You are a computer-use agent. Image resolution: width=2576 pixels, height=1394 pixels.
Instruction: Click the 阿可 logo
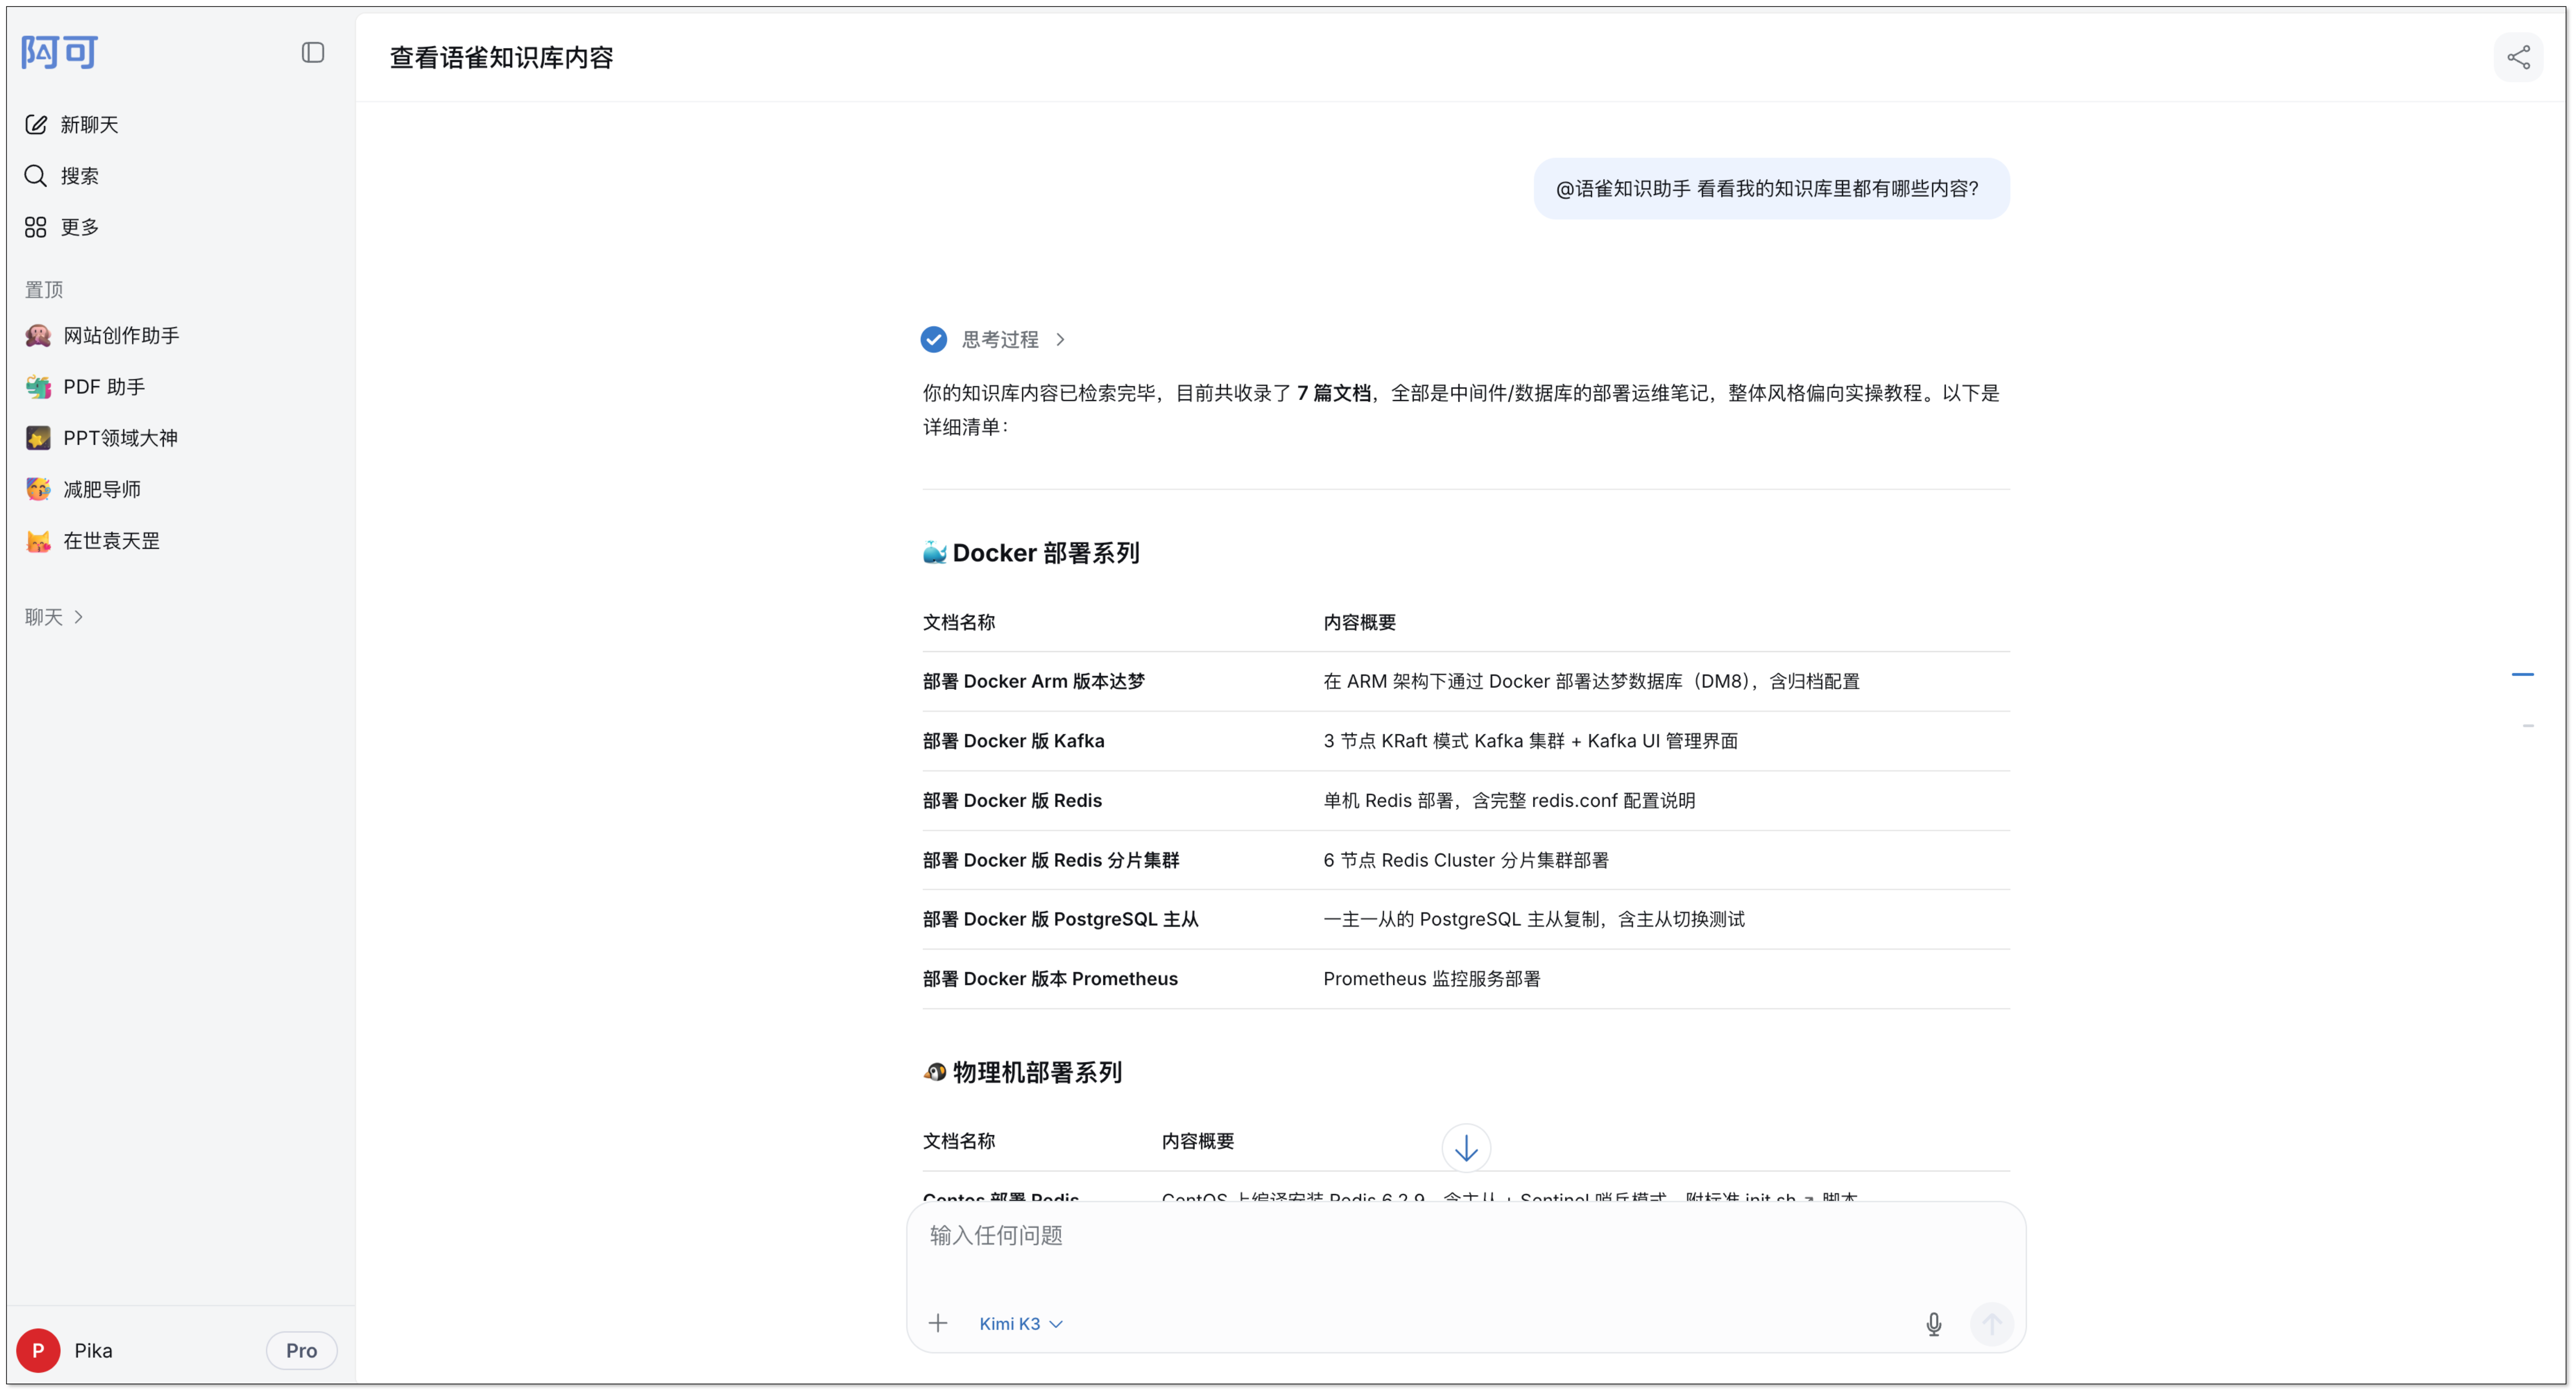tap(60, 52)
